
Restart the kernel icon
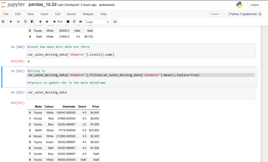[74, 22]
